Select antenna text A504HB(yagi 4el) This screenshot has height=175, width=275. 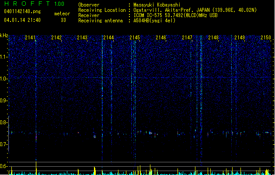pos(154,21)
